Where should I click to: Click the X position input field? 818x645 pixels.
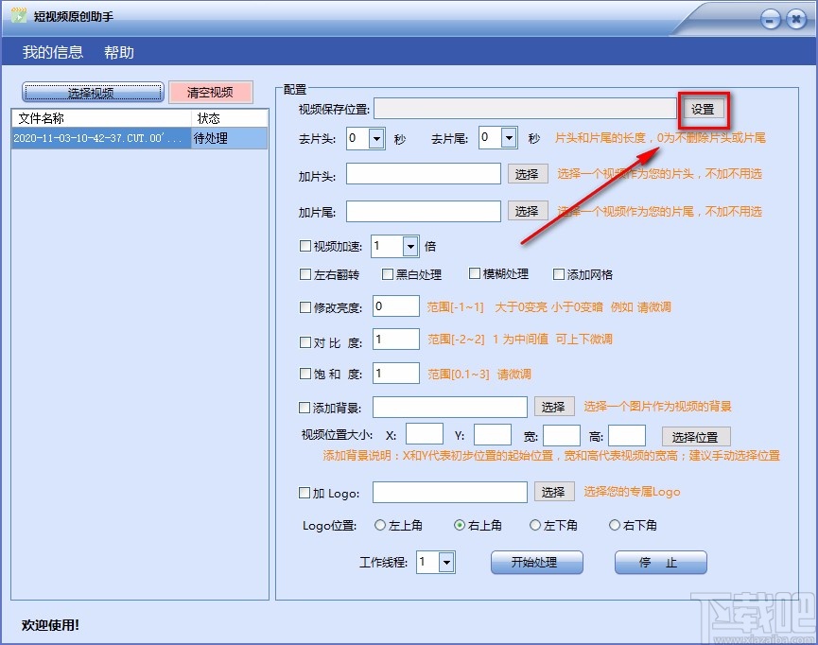[425, 434]
